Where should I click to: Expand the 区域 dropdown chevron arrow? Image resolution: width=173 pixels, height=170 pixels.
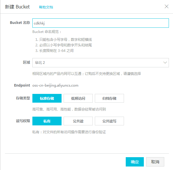pos(165,63)
